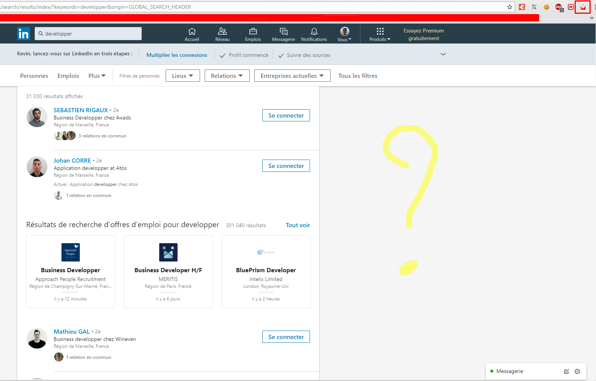This screenshot has width=596, height=381.
Task: Check your Notifications bell
Action: click(x=314, y=34)
